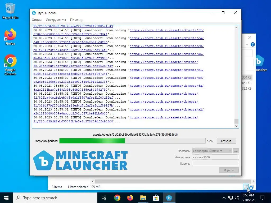Viewport: 271px width, 203px height.
Task: Cancel download with Отмена button
Action: coord(226,141)
